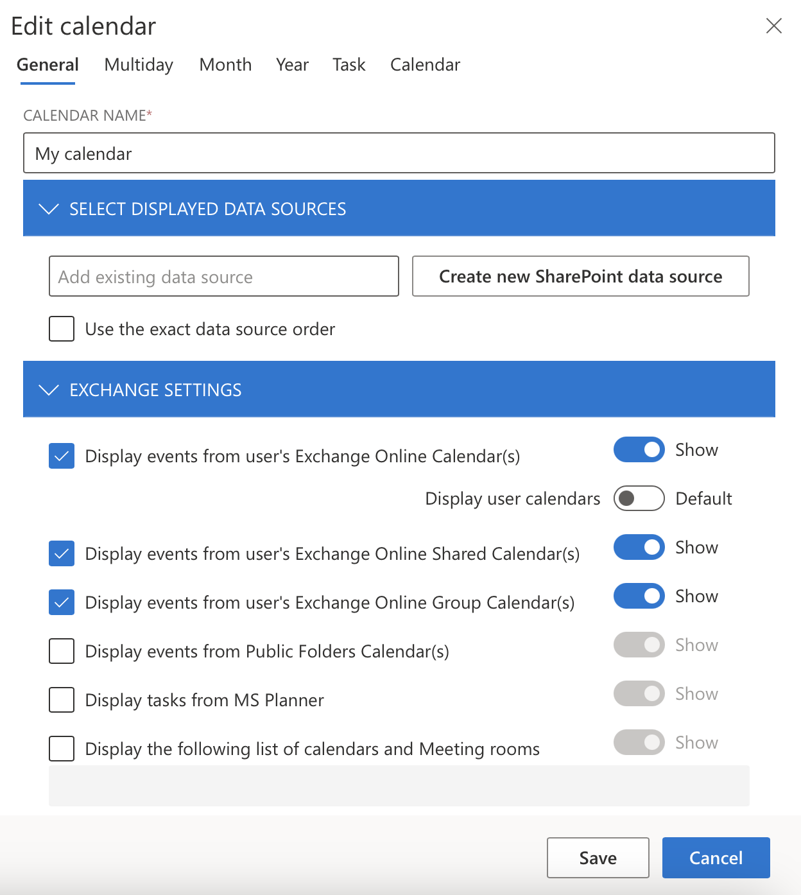Toggle the Show switch for Exchange Online Calendar(s)
The width and height of the screenshot is (801, 895).
pyautogui.click(x=639, y=449)
